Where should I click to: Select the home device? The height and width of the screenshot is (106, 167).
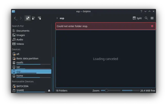tap(31, 76)
